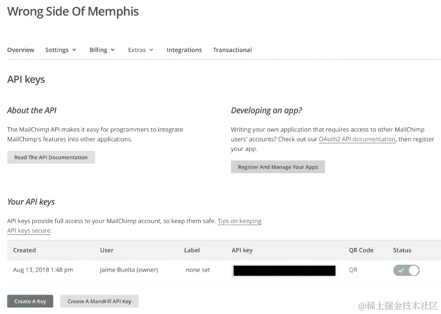Viewport: 441px width, 314px height.
Task: Click the Create A Key button
Action: pyautogui.click(x=30, y=301)
